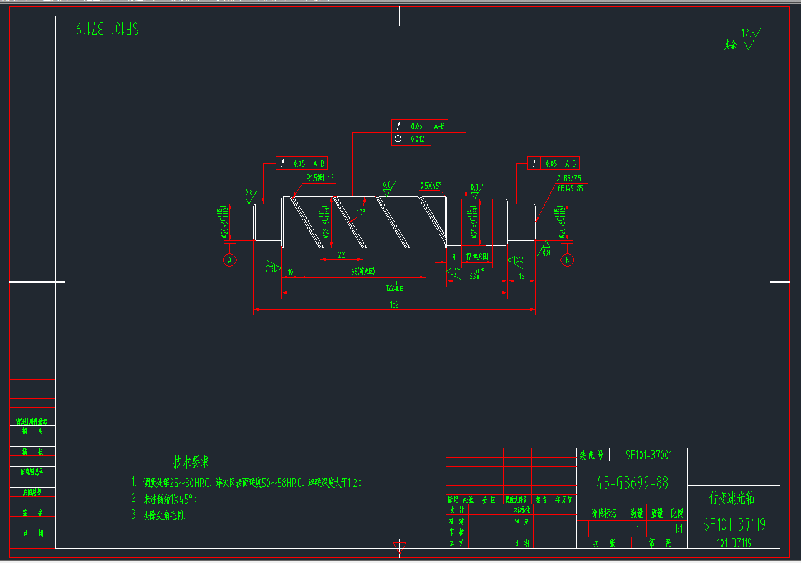801x563 pixels.
Task: Click the 阶段标记 header cell
Action: pos(603,513)
